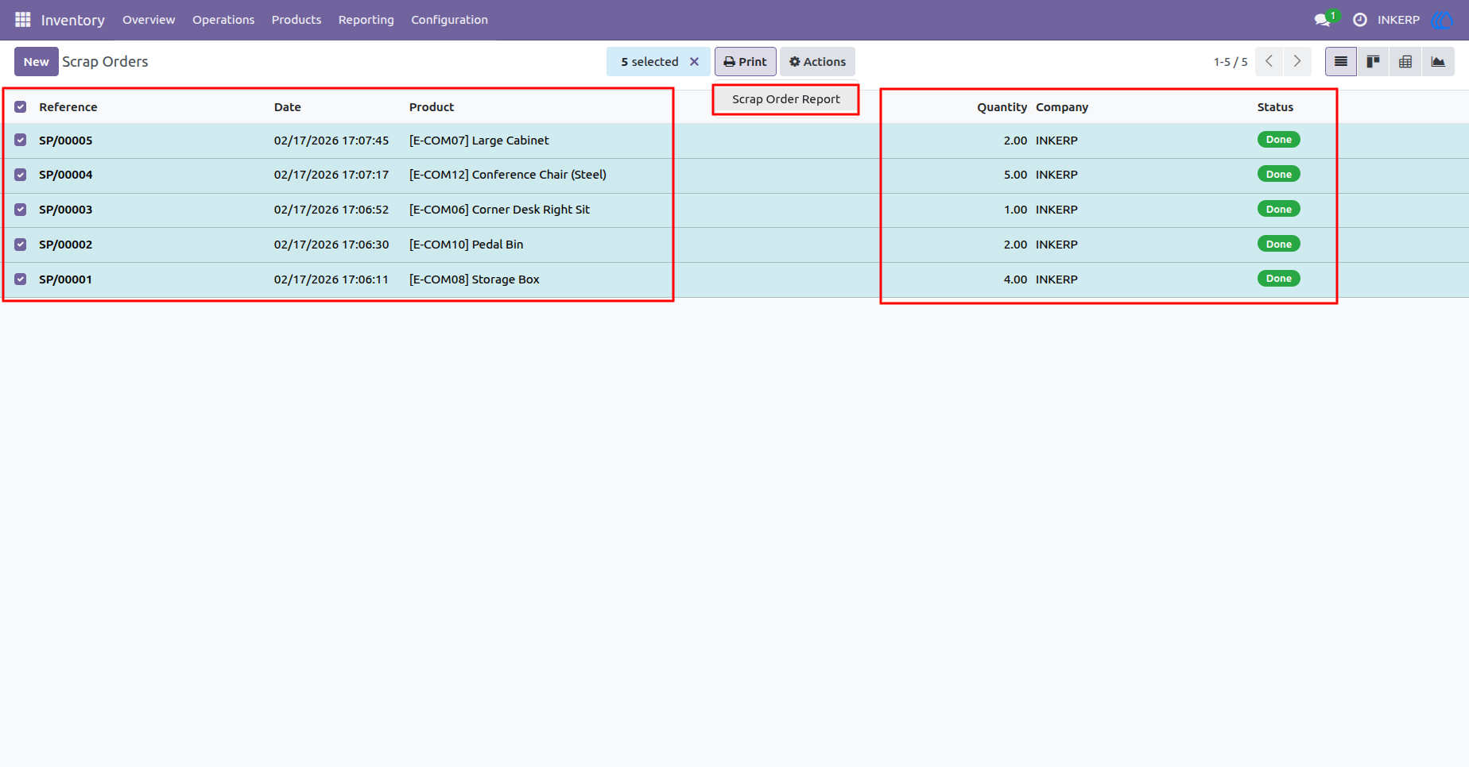Open the Configuration menu
The width and height of the screenshot is (1469, 767).
[449, 20]
